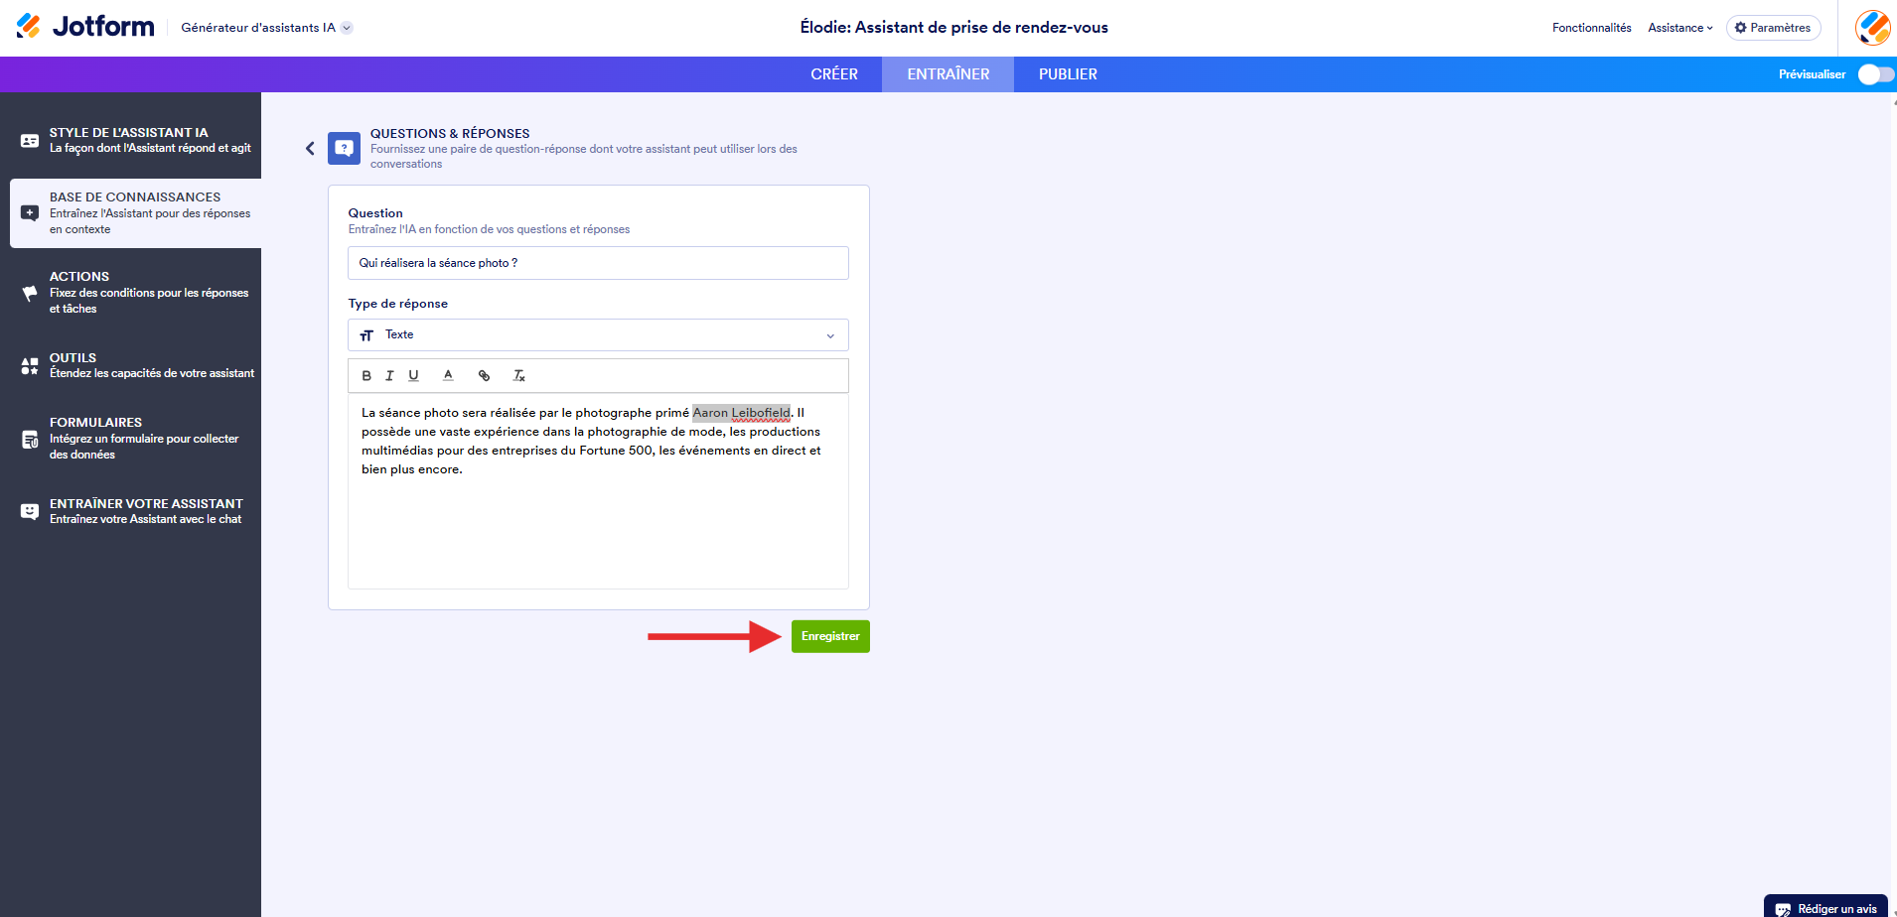Click the Rédiger un avis chat icon
Screen dimensions: 1897x917
click(x=1783, y=909)
